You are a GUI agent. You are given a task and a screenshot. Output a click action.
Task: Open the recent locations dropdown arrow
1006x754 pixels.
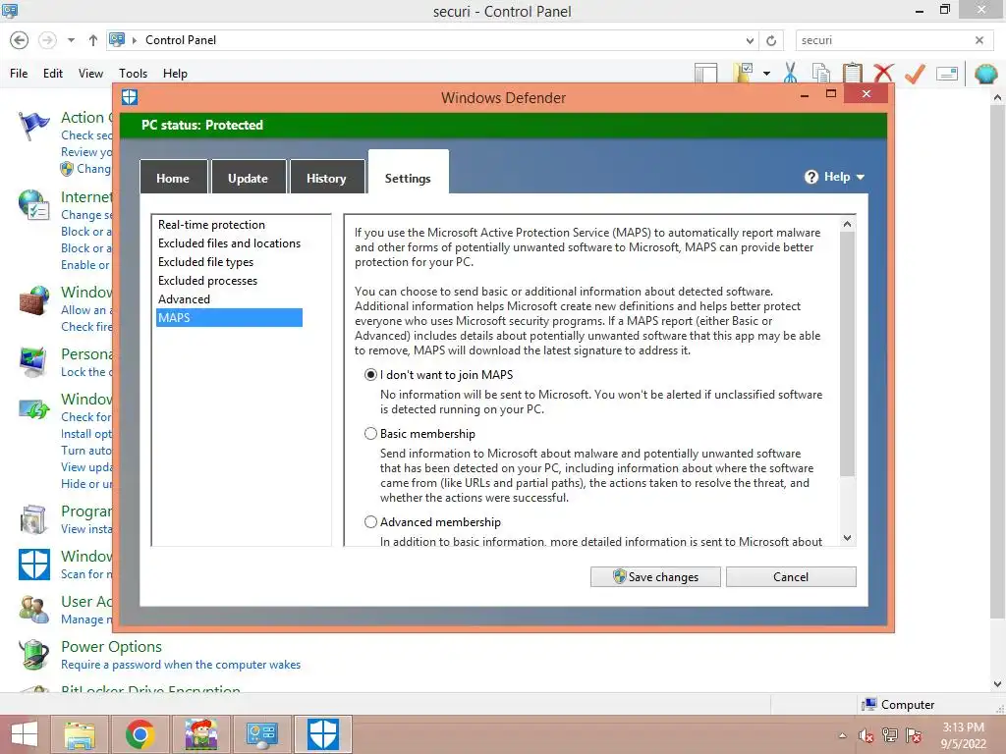[x=71, y=40]
